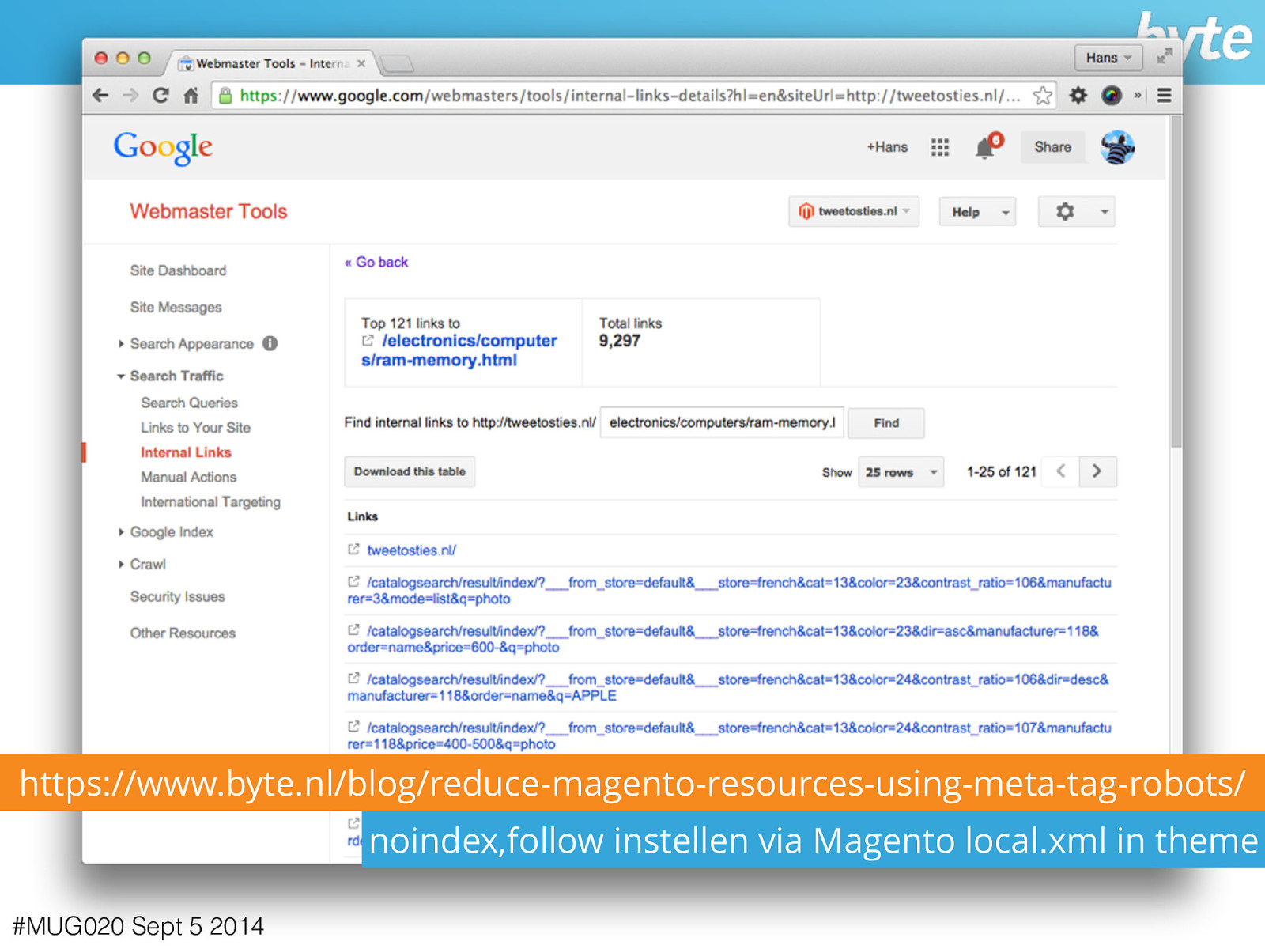This screenshot has width=1265, height=949.
Task: Click the green padlock in the address bar
Action: (225, 96)
